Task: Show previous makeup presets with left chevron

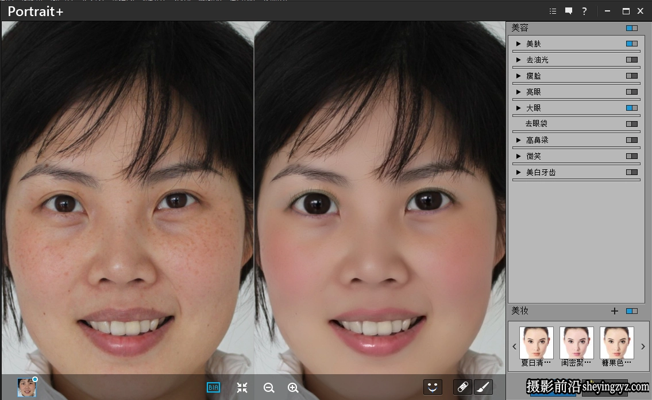Action: (514, 347)
